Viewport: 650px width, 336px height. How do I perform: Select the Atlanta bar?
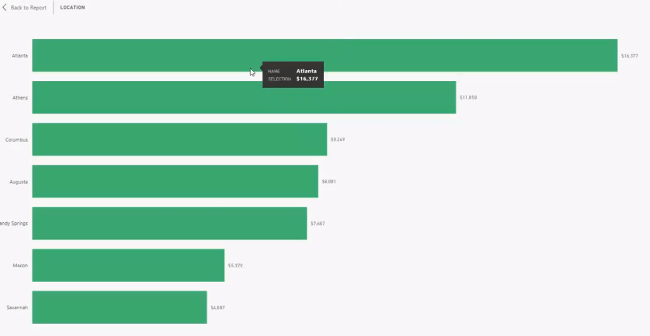point(325,55)
